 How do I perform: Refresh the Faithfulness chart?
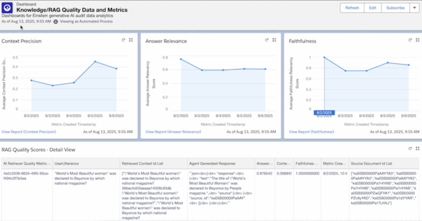[410, 40]
